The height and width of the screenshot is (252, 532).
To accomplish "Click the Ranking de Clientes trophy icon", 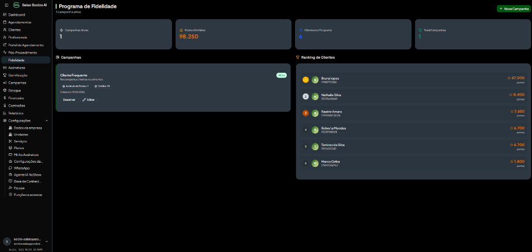I will (298, 57).
